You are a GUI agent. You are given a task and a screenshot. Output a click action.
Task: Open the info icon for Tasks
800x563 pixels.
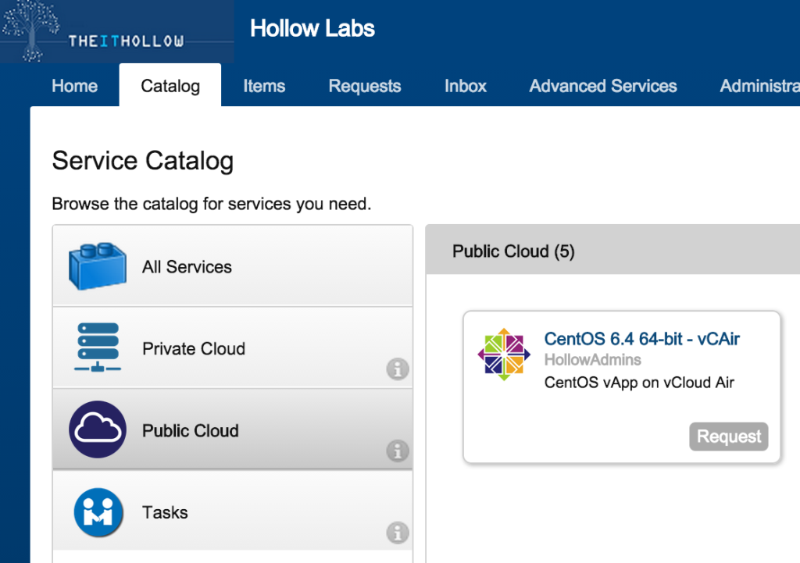click(x=398, y=533)
